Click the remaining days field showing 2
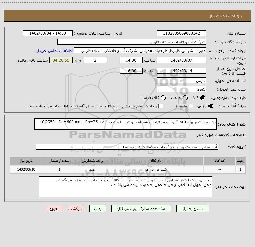Image resolution: width=255 pixels, height=247 pixels. (x=95, y=60)
